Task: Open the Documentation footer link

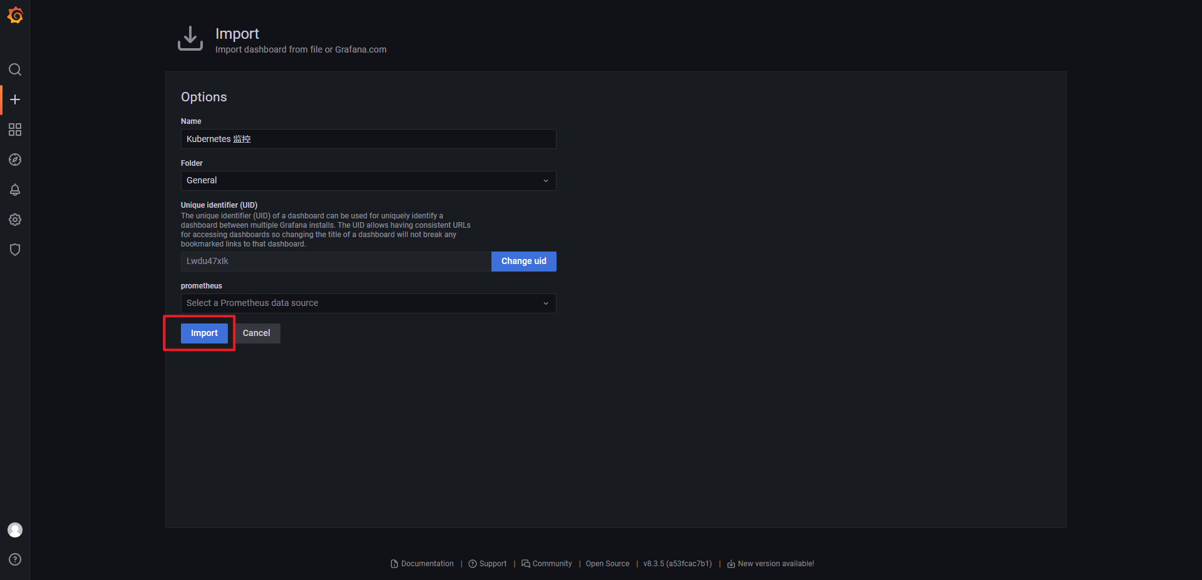Action: click(x=428, y=564)
